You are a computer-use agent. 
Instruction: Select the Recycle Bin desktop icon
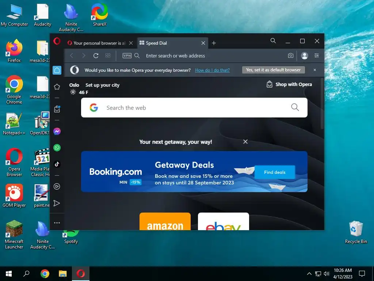(x=356, y=232)
